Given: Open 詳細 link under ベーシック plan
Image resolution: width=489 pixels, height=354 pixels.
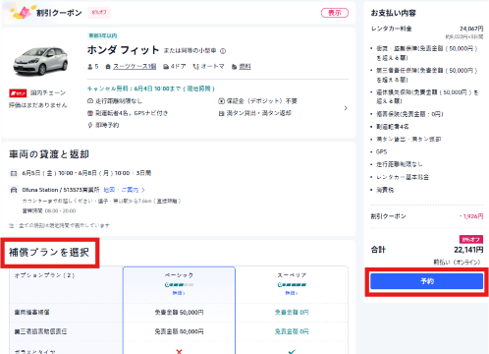Looking at the screenshot, I should pyautogui.click(x=179, y=293).
